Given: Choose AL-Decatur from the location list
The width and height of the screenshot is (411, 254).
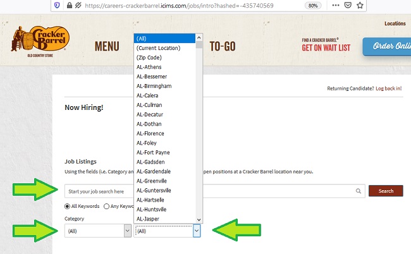Looking at the screenshot, I should pos(164,114).
